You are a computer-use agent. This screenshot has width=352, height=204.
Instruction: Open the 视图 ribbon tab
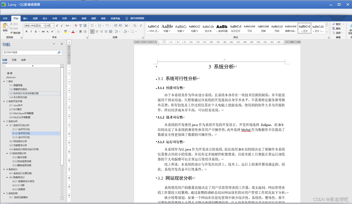tap(93, 18)
